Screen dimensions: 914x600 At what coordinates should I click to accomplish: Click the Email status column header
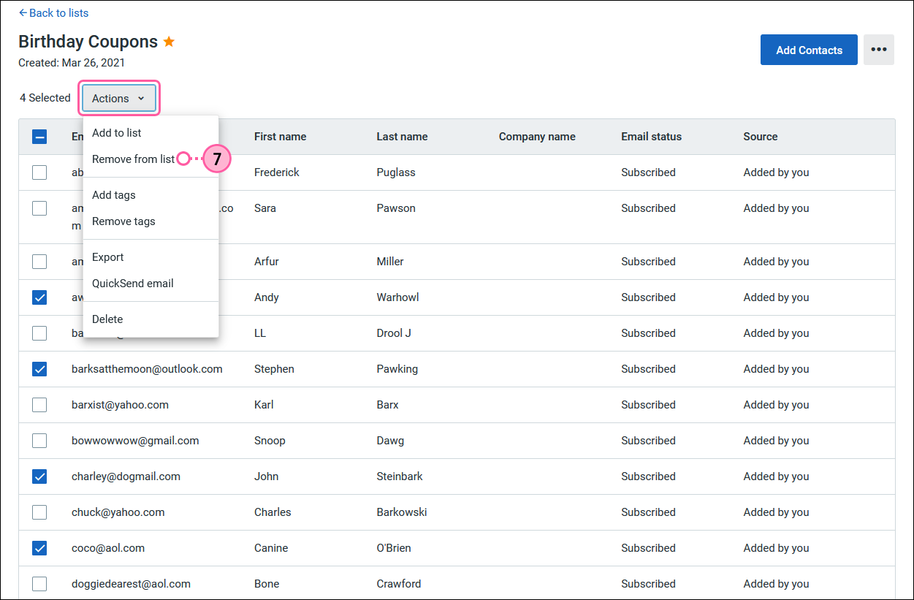pos(651,137)
